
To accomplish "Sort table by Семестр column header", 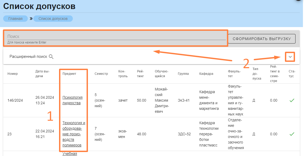I will tap(101, 74).
